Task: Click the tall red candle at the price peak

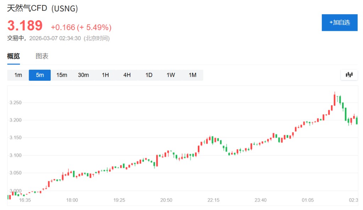Action: point(335,99)
